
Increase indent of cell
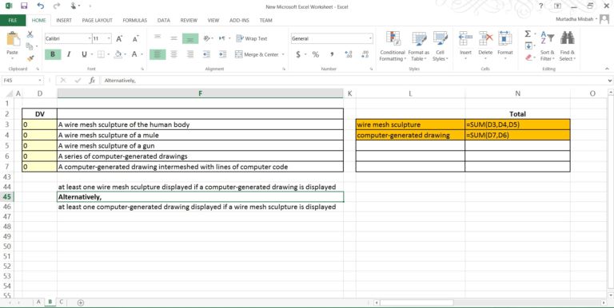(222, 54)
